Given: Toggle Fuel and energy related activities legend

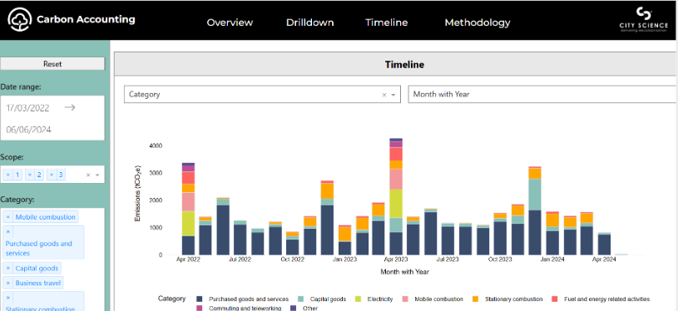Looking at the screenshot, I should tap(601, 299).
